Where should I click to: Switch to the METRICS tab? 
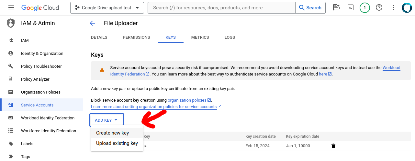coord(200,37)
